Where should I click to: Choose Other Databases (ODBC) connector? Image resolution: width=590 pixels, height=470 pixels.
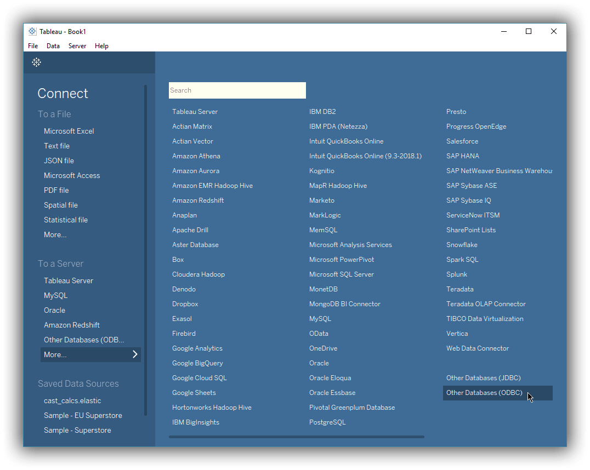pos(484,393)
